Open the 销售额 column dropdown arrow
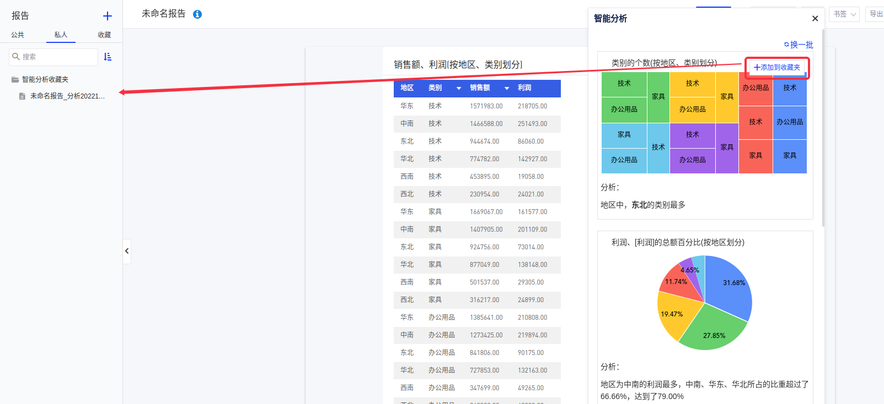The image size is (884, 404). point(506,88)
